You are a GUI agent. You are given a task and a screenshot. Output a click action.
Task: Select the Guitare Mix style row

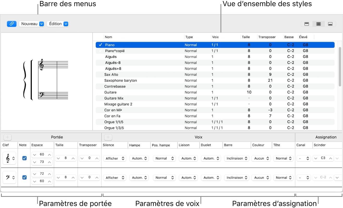[114, 98]
